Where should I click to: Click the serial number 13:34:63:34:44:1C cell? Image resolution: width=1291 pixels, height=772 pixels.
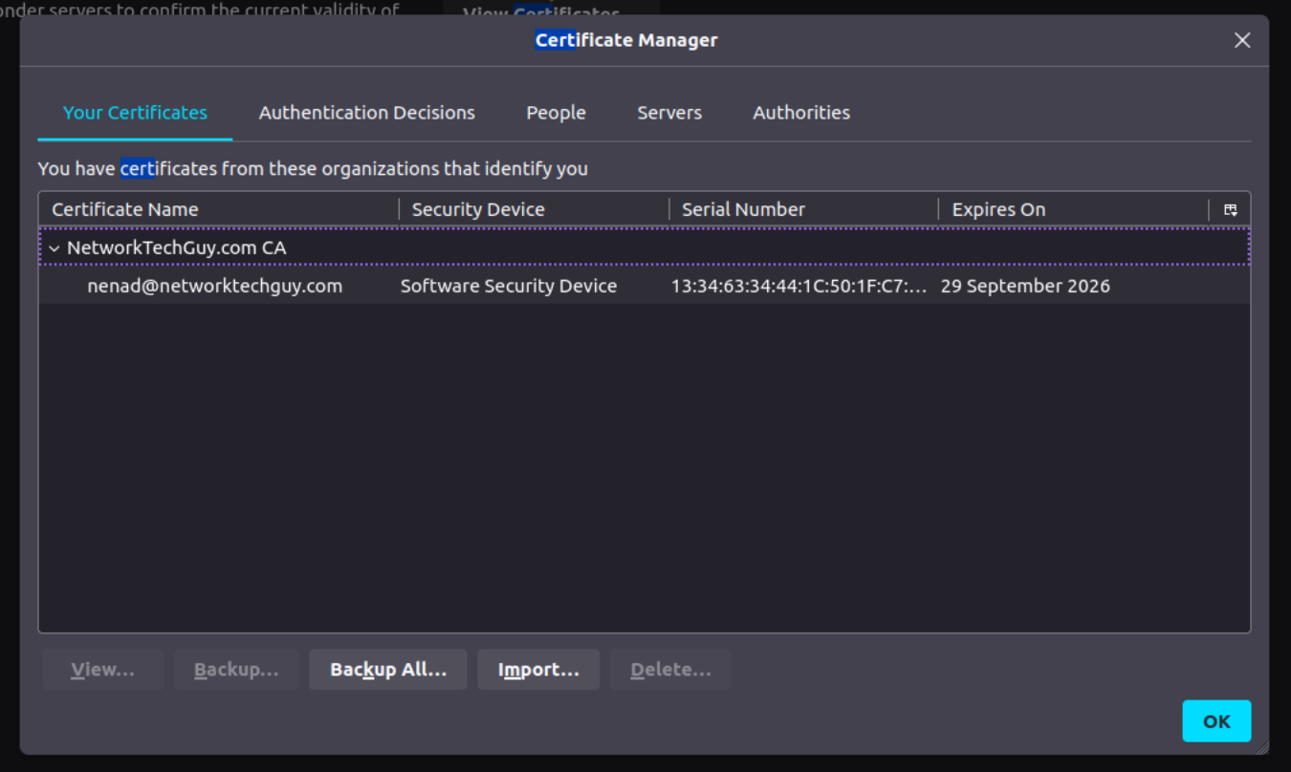click(799, 286)
